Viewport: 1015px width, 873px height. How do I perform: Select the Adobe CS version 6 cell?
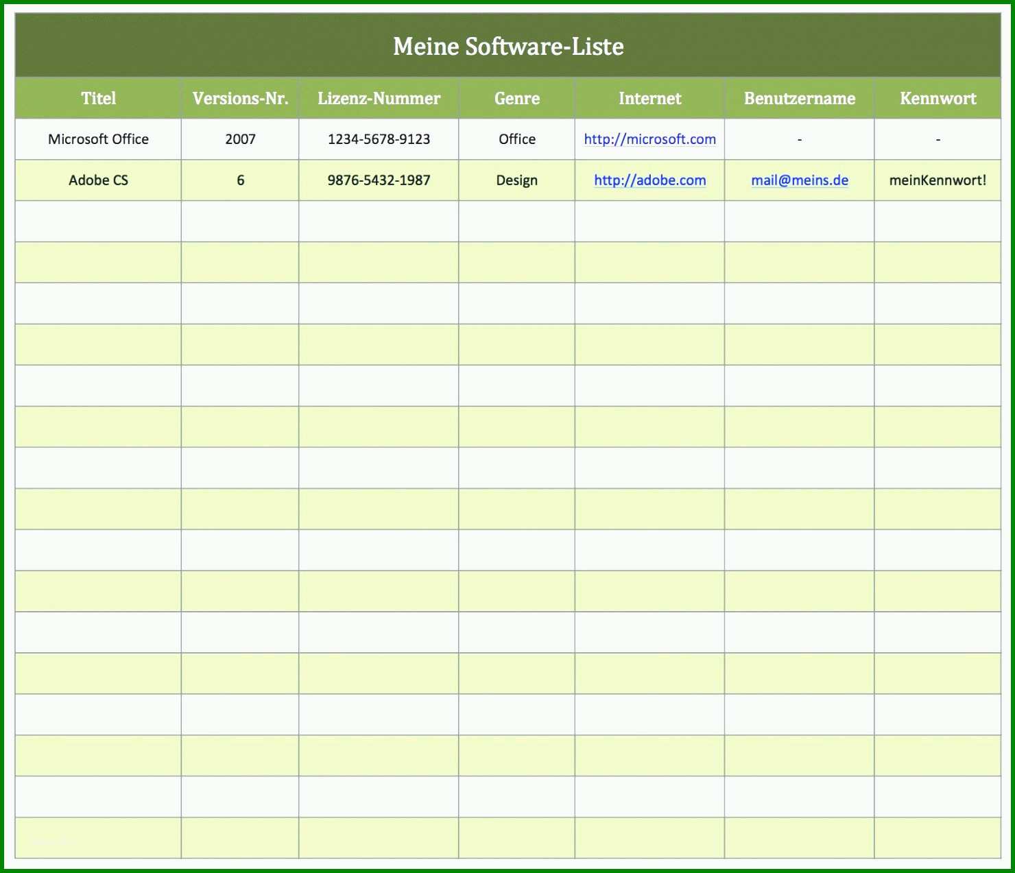coord(240,180)
